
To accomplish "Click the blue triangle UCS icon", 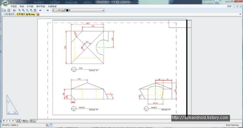I will [12, 105].
